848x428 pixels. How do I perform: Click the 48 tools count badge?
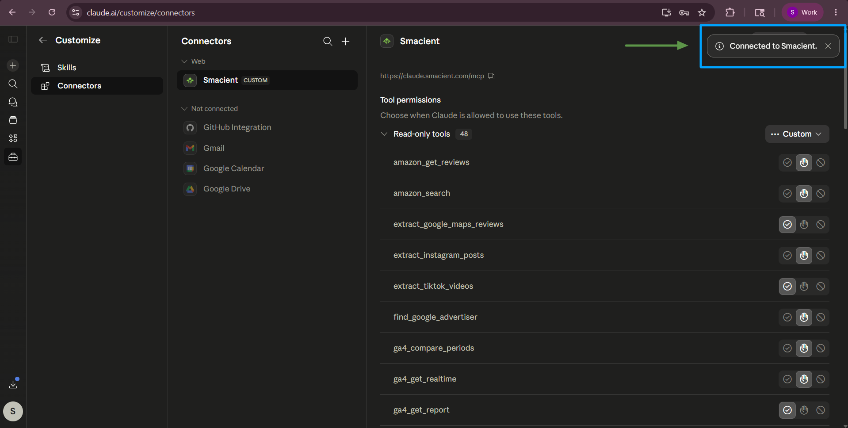click(464, 134)
